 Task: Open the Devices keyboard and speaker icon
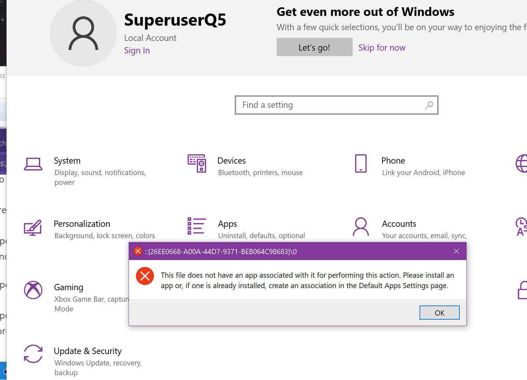[x=197, y=163]
